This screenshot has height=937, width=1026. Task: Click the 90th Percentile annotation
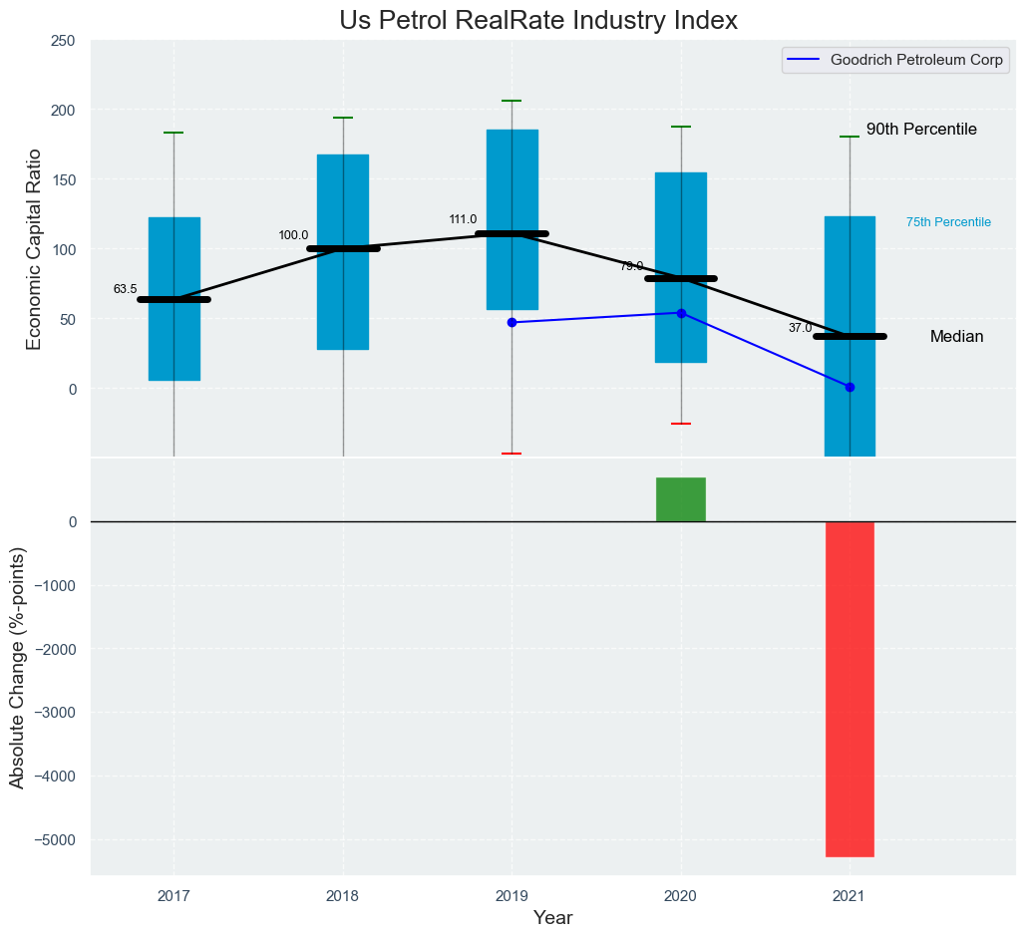(x=921, y=130)
